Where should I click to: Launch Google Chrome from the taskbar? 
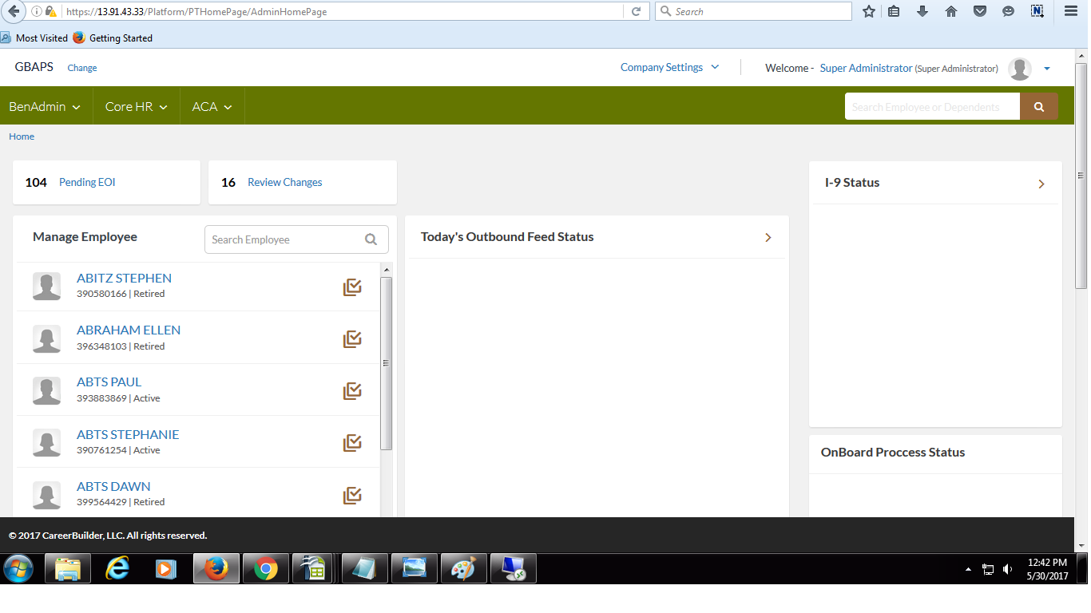(x=266, y=569)
